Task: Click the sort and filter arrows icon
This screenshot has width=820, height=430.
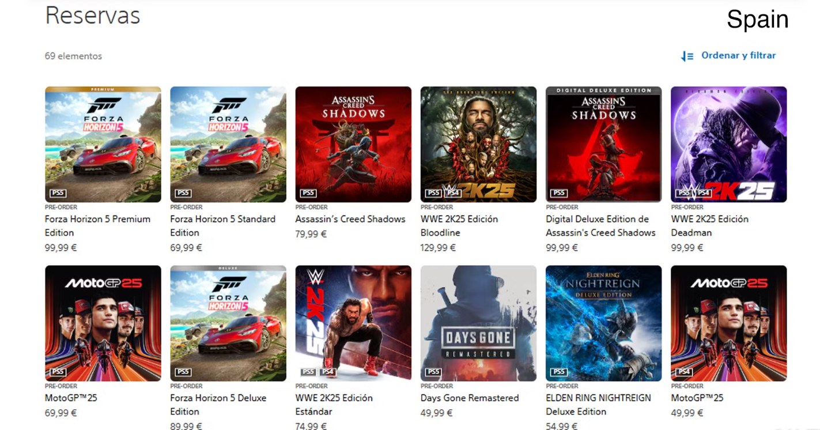Action: coord(687,56)
